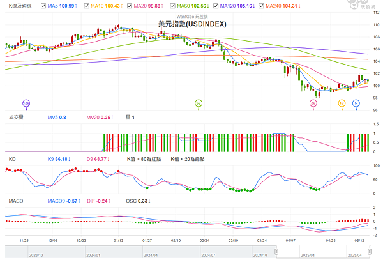Click the MACD9 -0.57 value

coord(64,201)
